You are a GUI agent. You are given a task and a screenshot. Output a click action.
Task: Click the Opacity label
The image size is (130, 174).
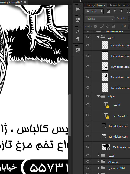[122, 18]
